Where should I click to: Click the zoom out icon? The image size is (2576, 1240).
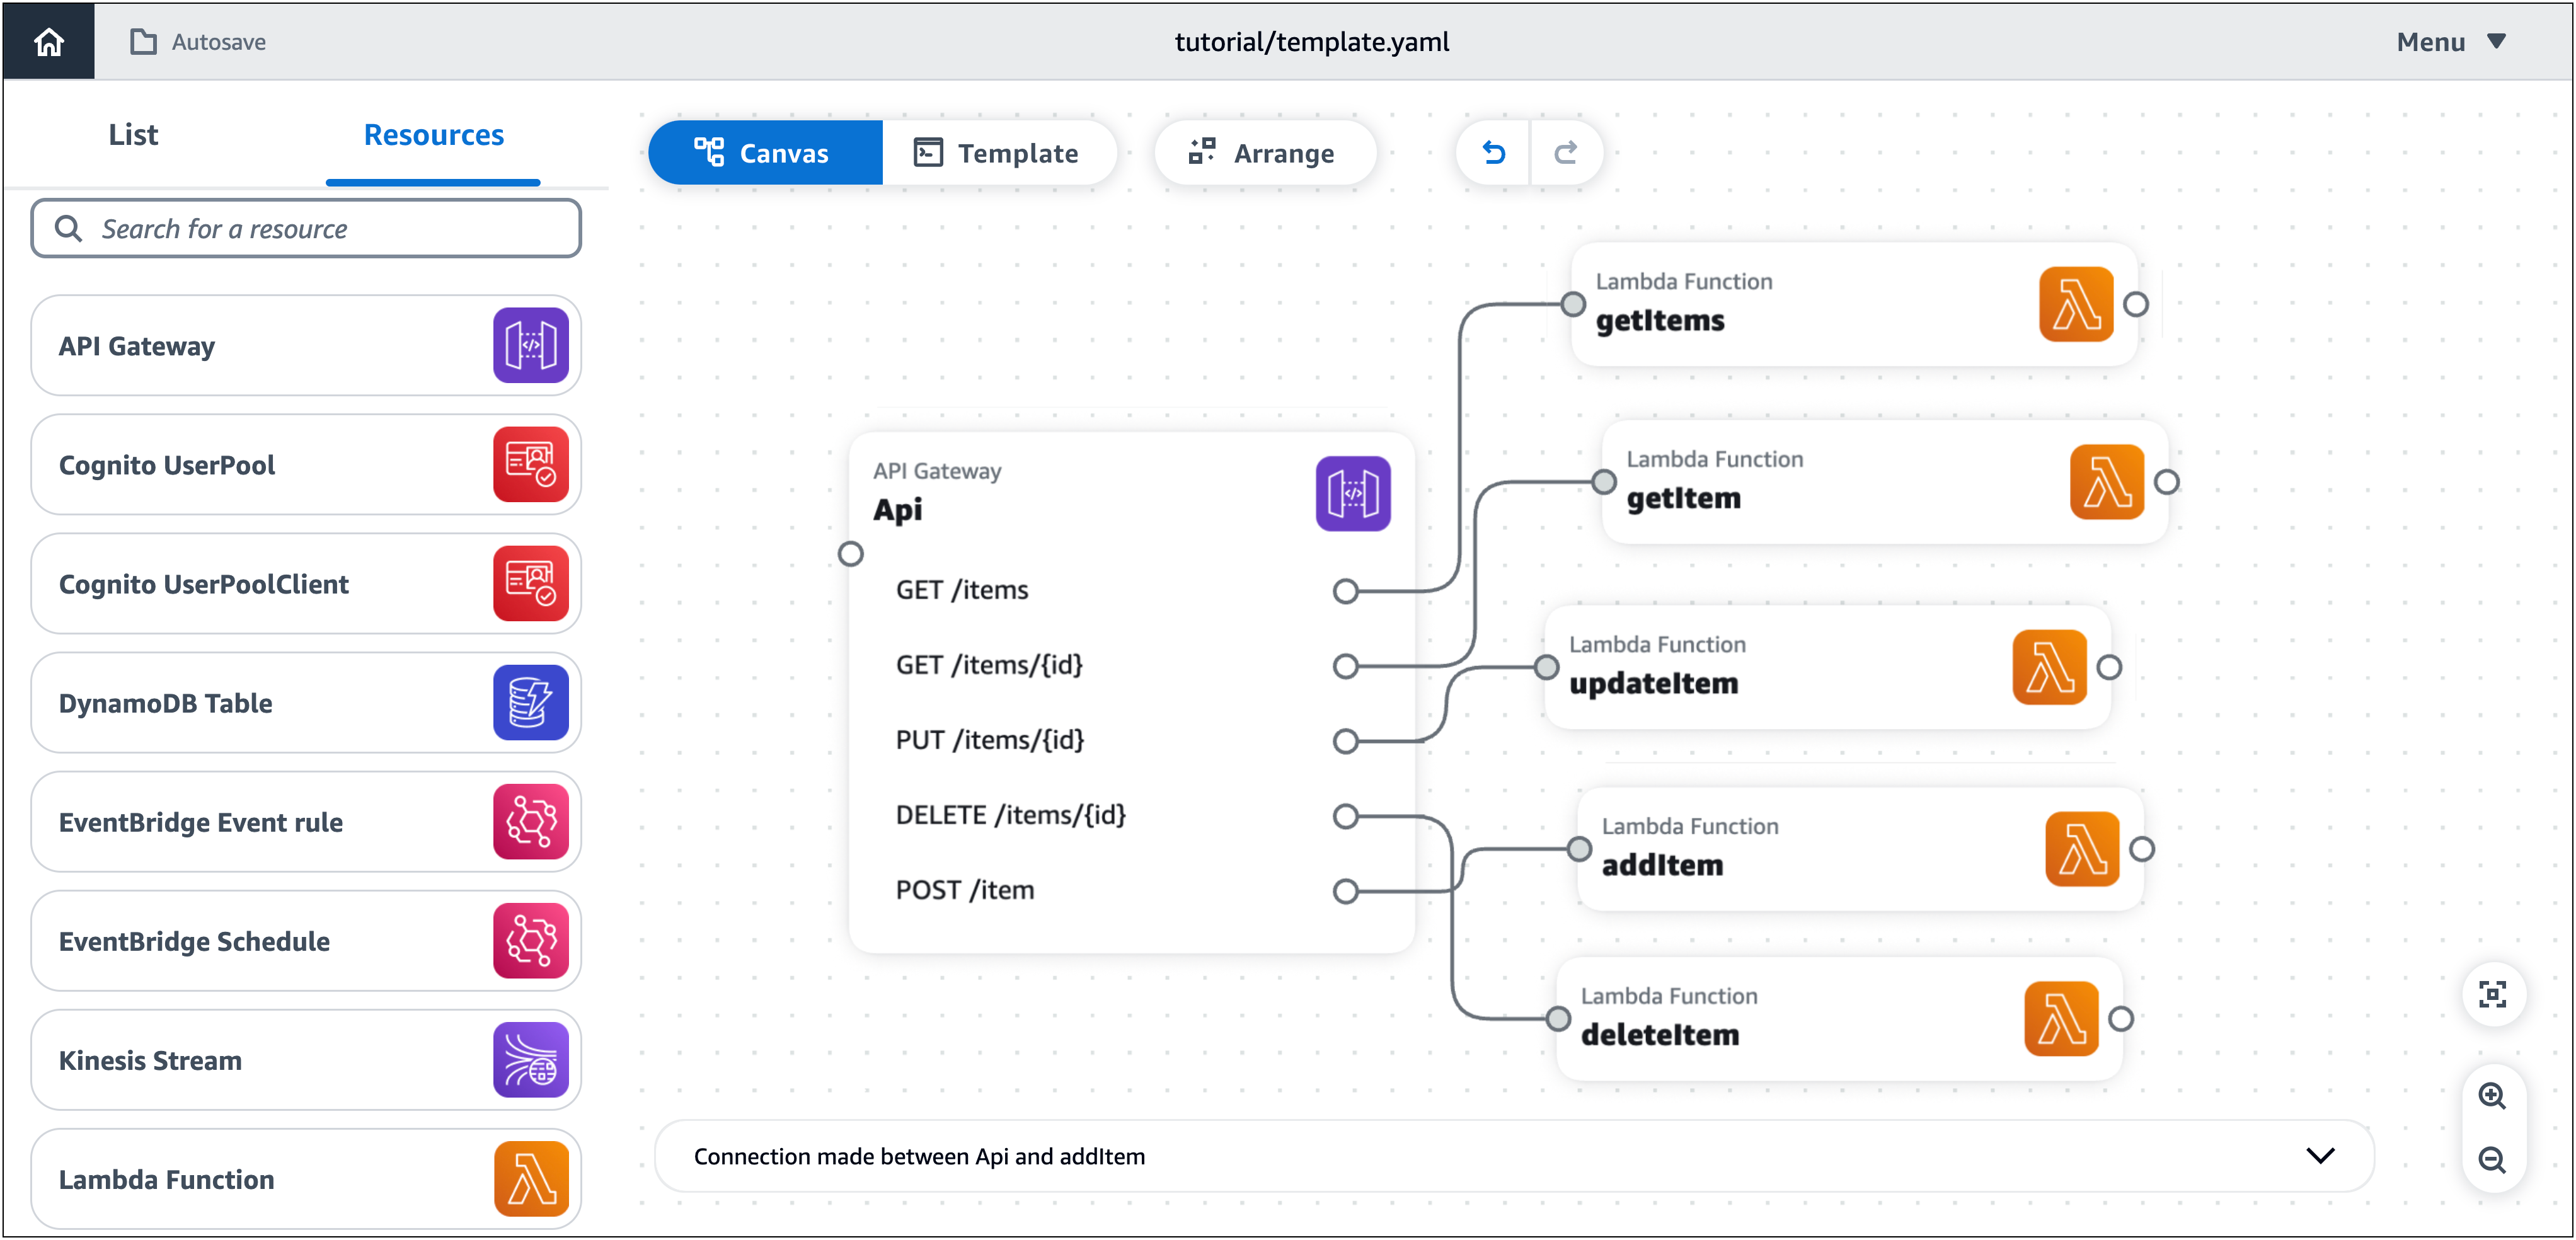[2492, 1160]
